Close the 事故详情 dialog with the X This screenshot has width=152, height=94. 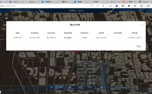pos(142,25)
